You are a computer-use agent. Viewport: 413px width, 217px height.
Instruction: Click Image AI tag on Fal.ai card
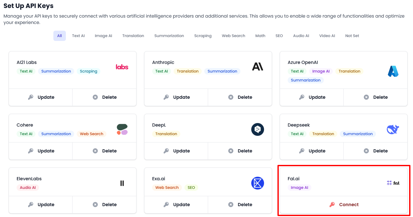[x=300, y=188]
